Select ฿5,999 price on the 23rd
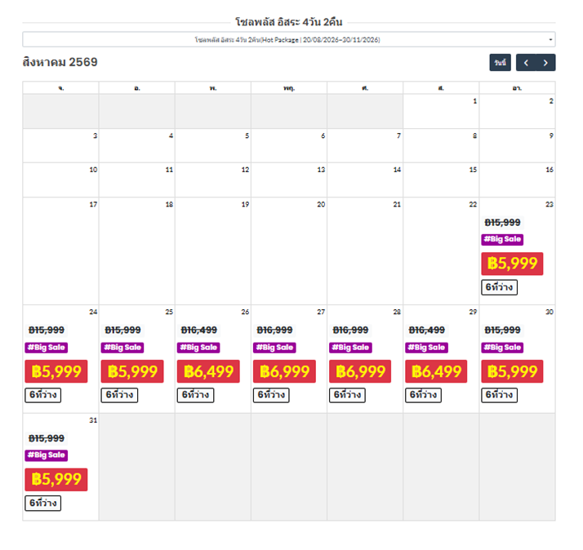The height and width of the screenshot is (550, 583). point(512,264)
